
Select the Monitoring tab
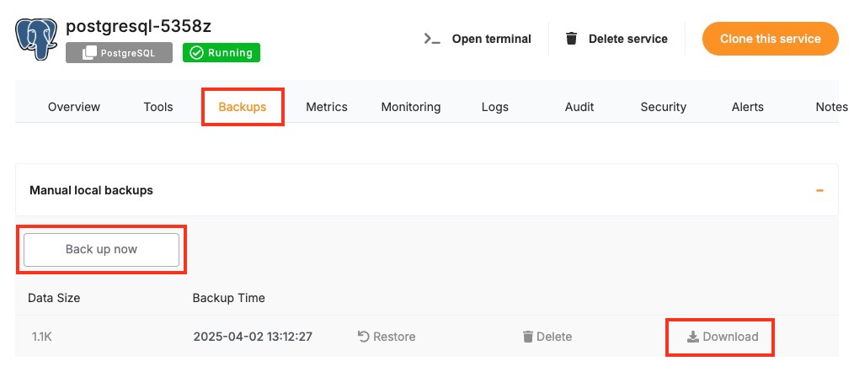point(411,107)
